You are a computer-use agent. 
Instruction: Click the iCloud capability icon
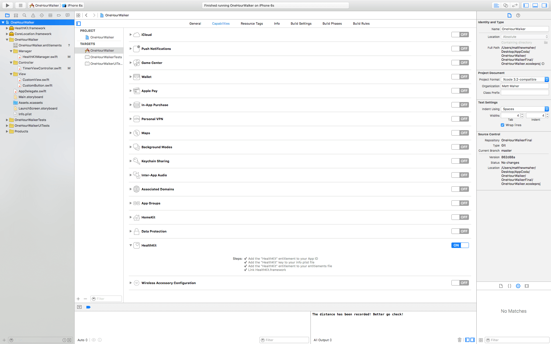(137, 34)
